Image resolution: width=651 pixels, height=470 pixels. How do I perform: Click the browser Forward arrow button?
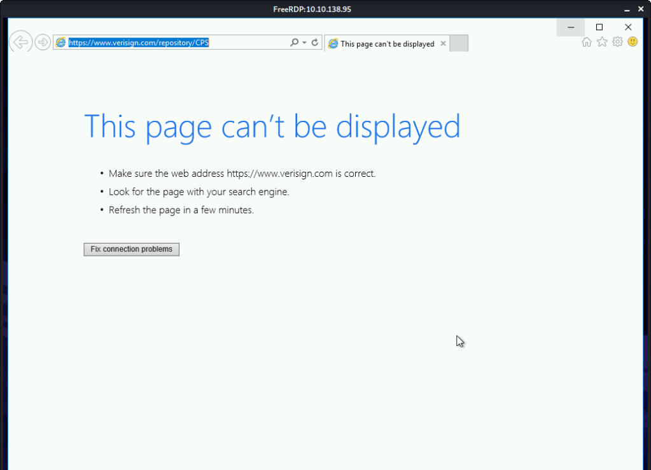point(43,43)
